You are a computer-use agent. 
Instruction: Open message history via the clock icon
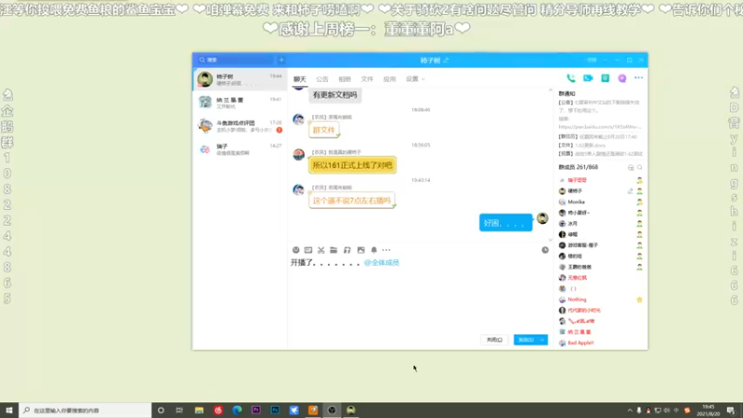[545, 250]
